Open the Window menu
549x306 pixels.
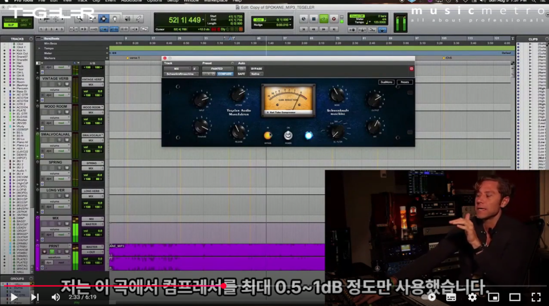click(x=191, y=1)
